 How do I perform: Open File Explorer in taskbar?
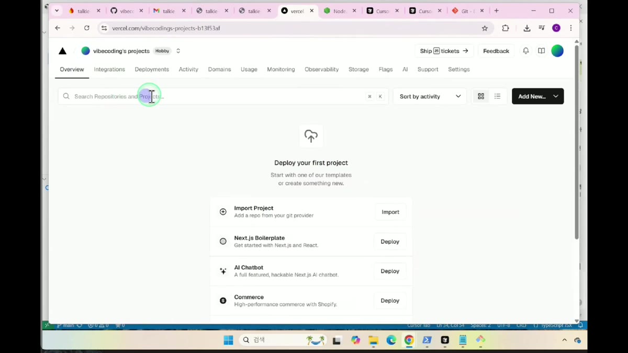[373, 340]
